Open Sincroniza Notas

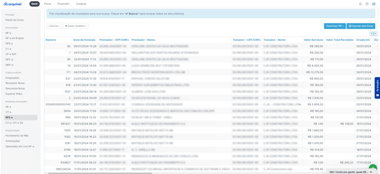15,88
